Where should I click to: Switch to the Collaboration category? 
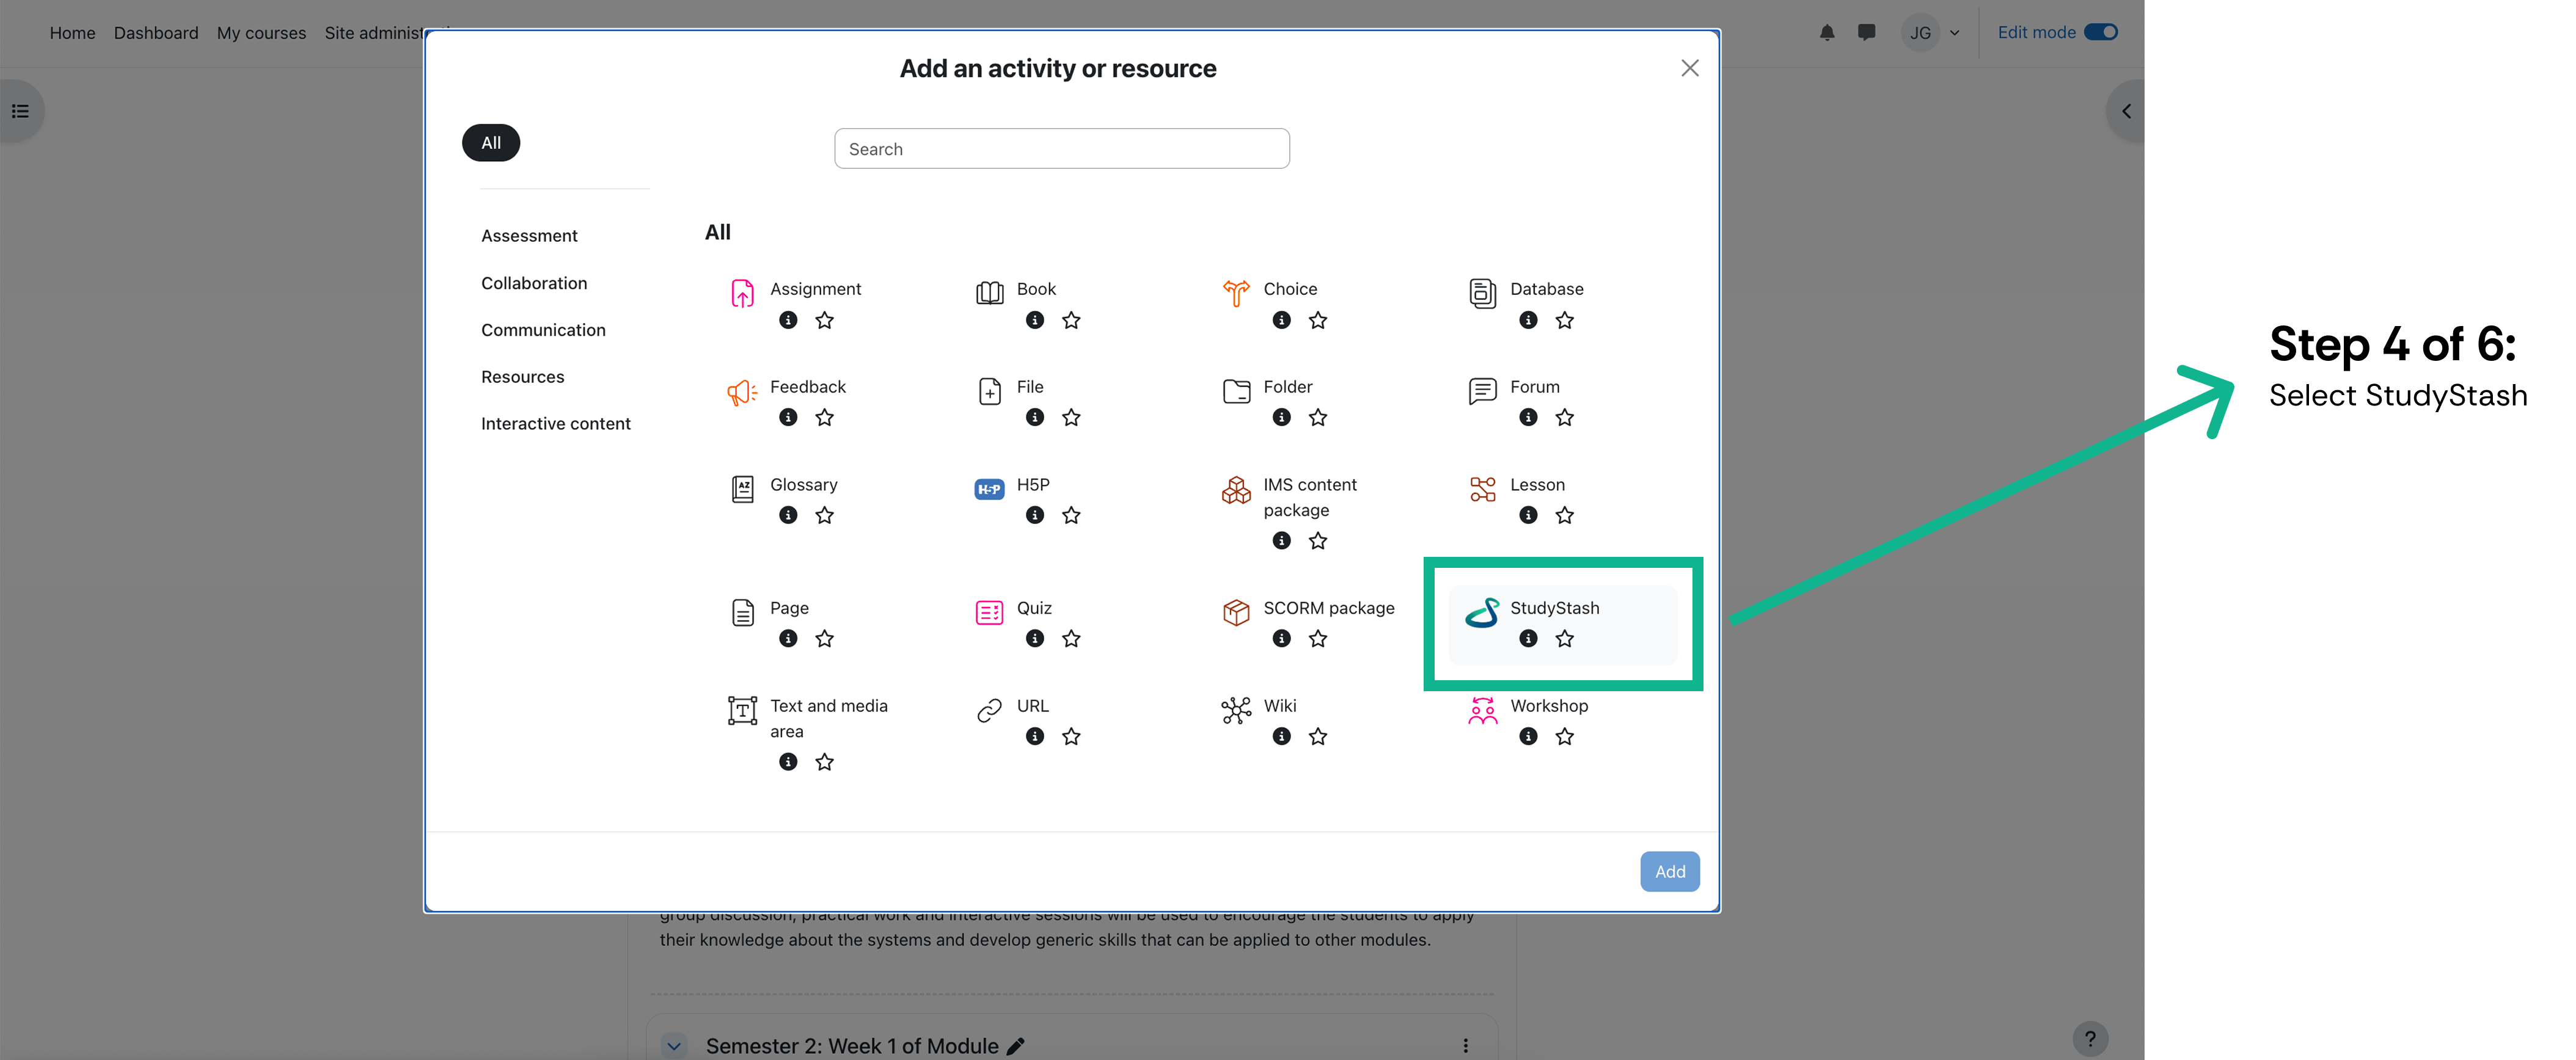534,284
